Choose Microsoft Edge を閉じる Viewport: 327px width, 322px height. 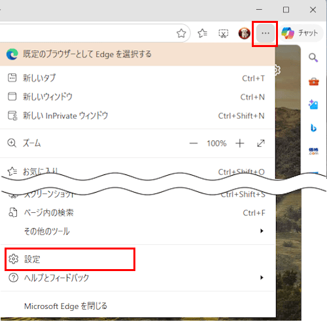(x=137, y=306)
